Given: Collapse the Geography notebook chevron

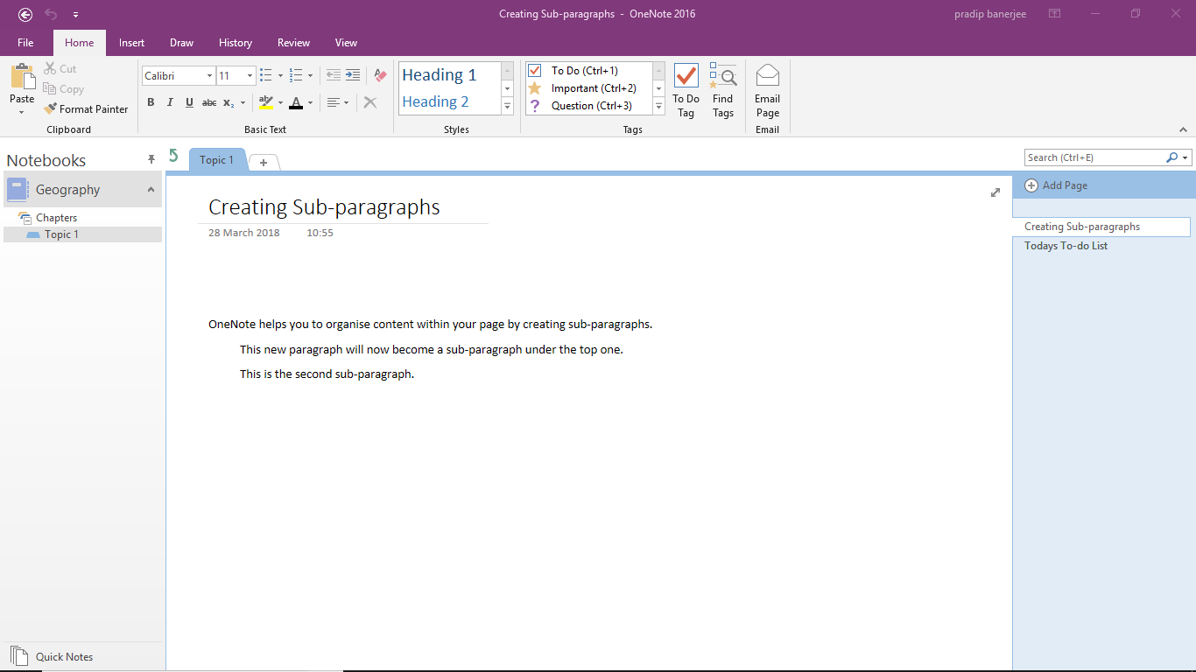Looking at the screenshot, I should (x=151, y=190).
